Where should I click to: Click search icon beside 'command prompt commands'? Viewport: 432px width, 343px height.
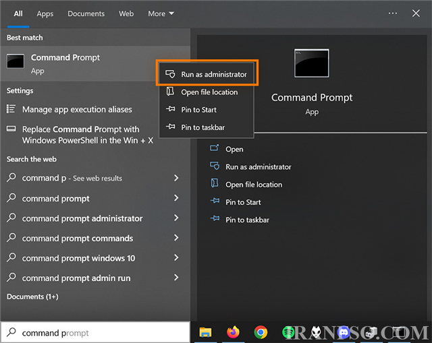point(11,238)
